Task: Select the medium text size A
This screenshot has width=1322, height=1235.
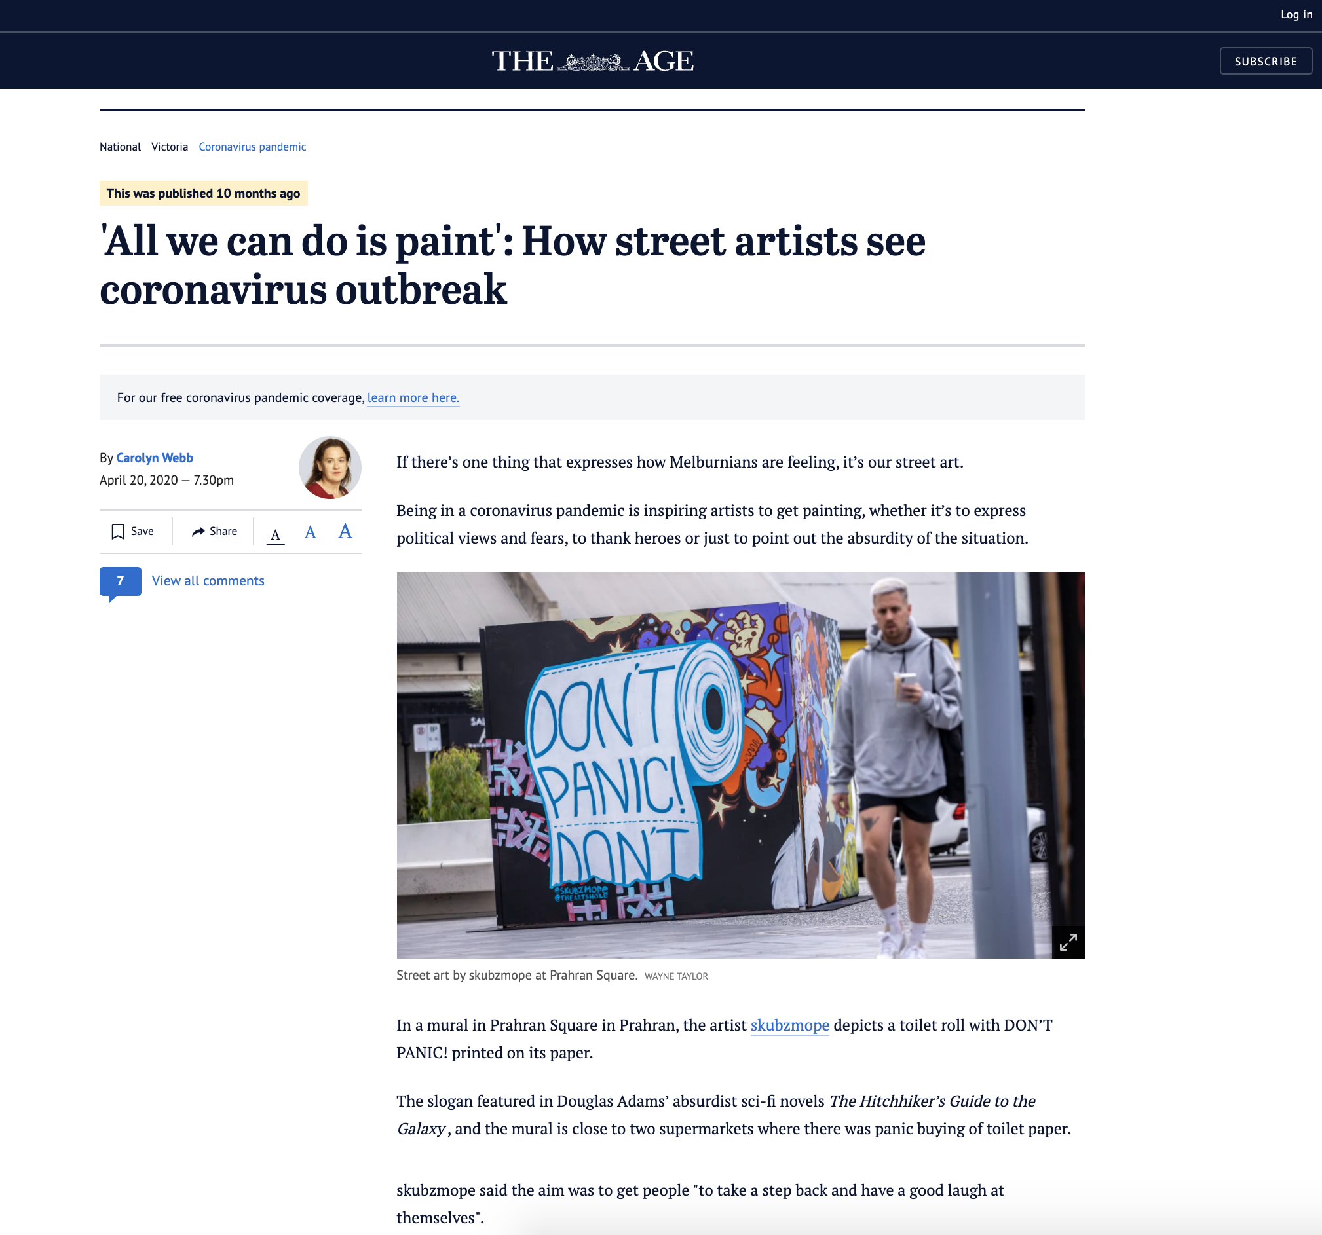Action: 310,532
